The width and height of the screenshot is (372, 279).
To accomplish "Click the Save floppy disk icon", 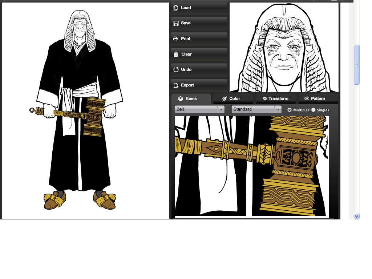I will coord(176,23).
